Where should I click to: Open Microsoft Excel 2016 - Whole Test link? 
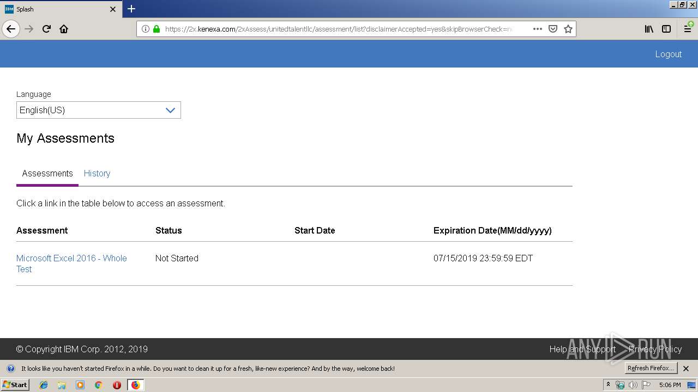click(x=71, y=264)
